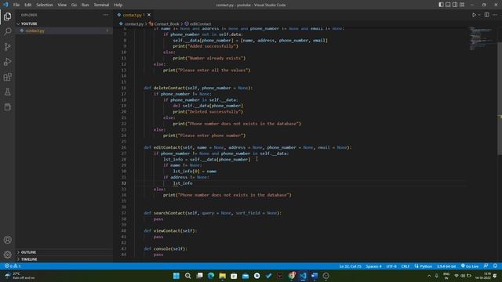The width and height of the screenshot is (502, 282).
Task: Open the Windows Start menu
Action: (x=176, y=276)
